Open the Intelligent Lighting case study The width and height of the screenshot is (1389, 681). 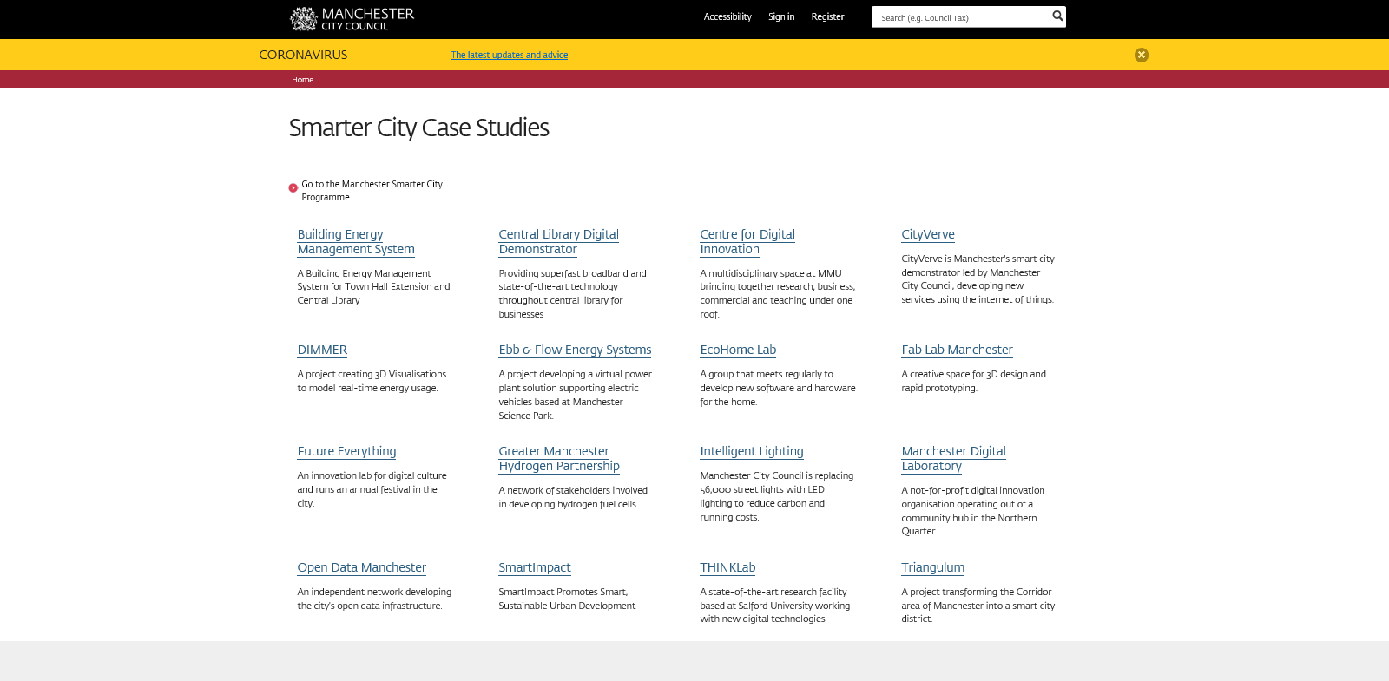(x=751, y=451)
